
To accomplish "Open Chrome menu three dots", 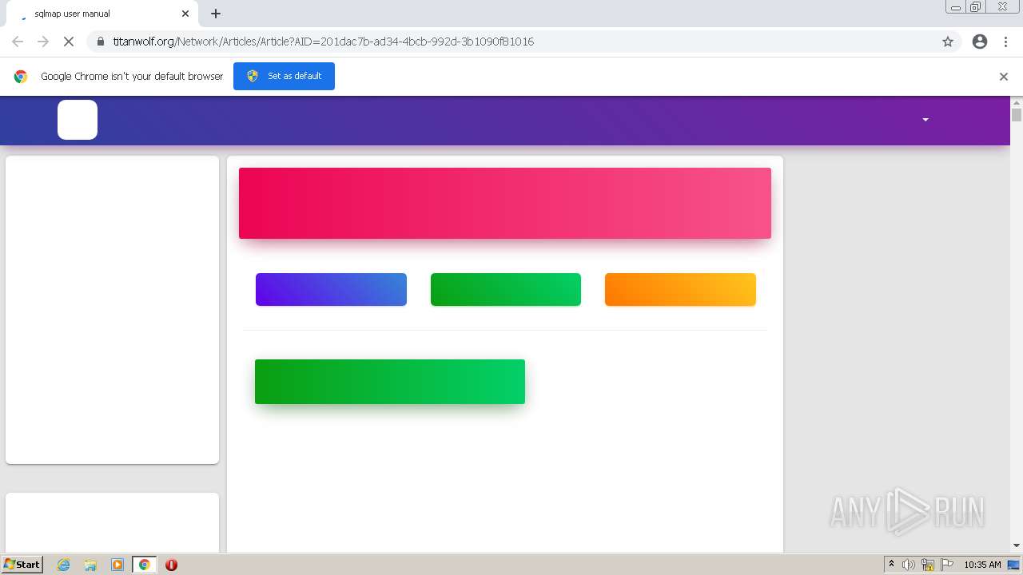I will click(1005, 42).
